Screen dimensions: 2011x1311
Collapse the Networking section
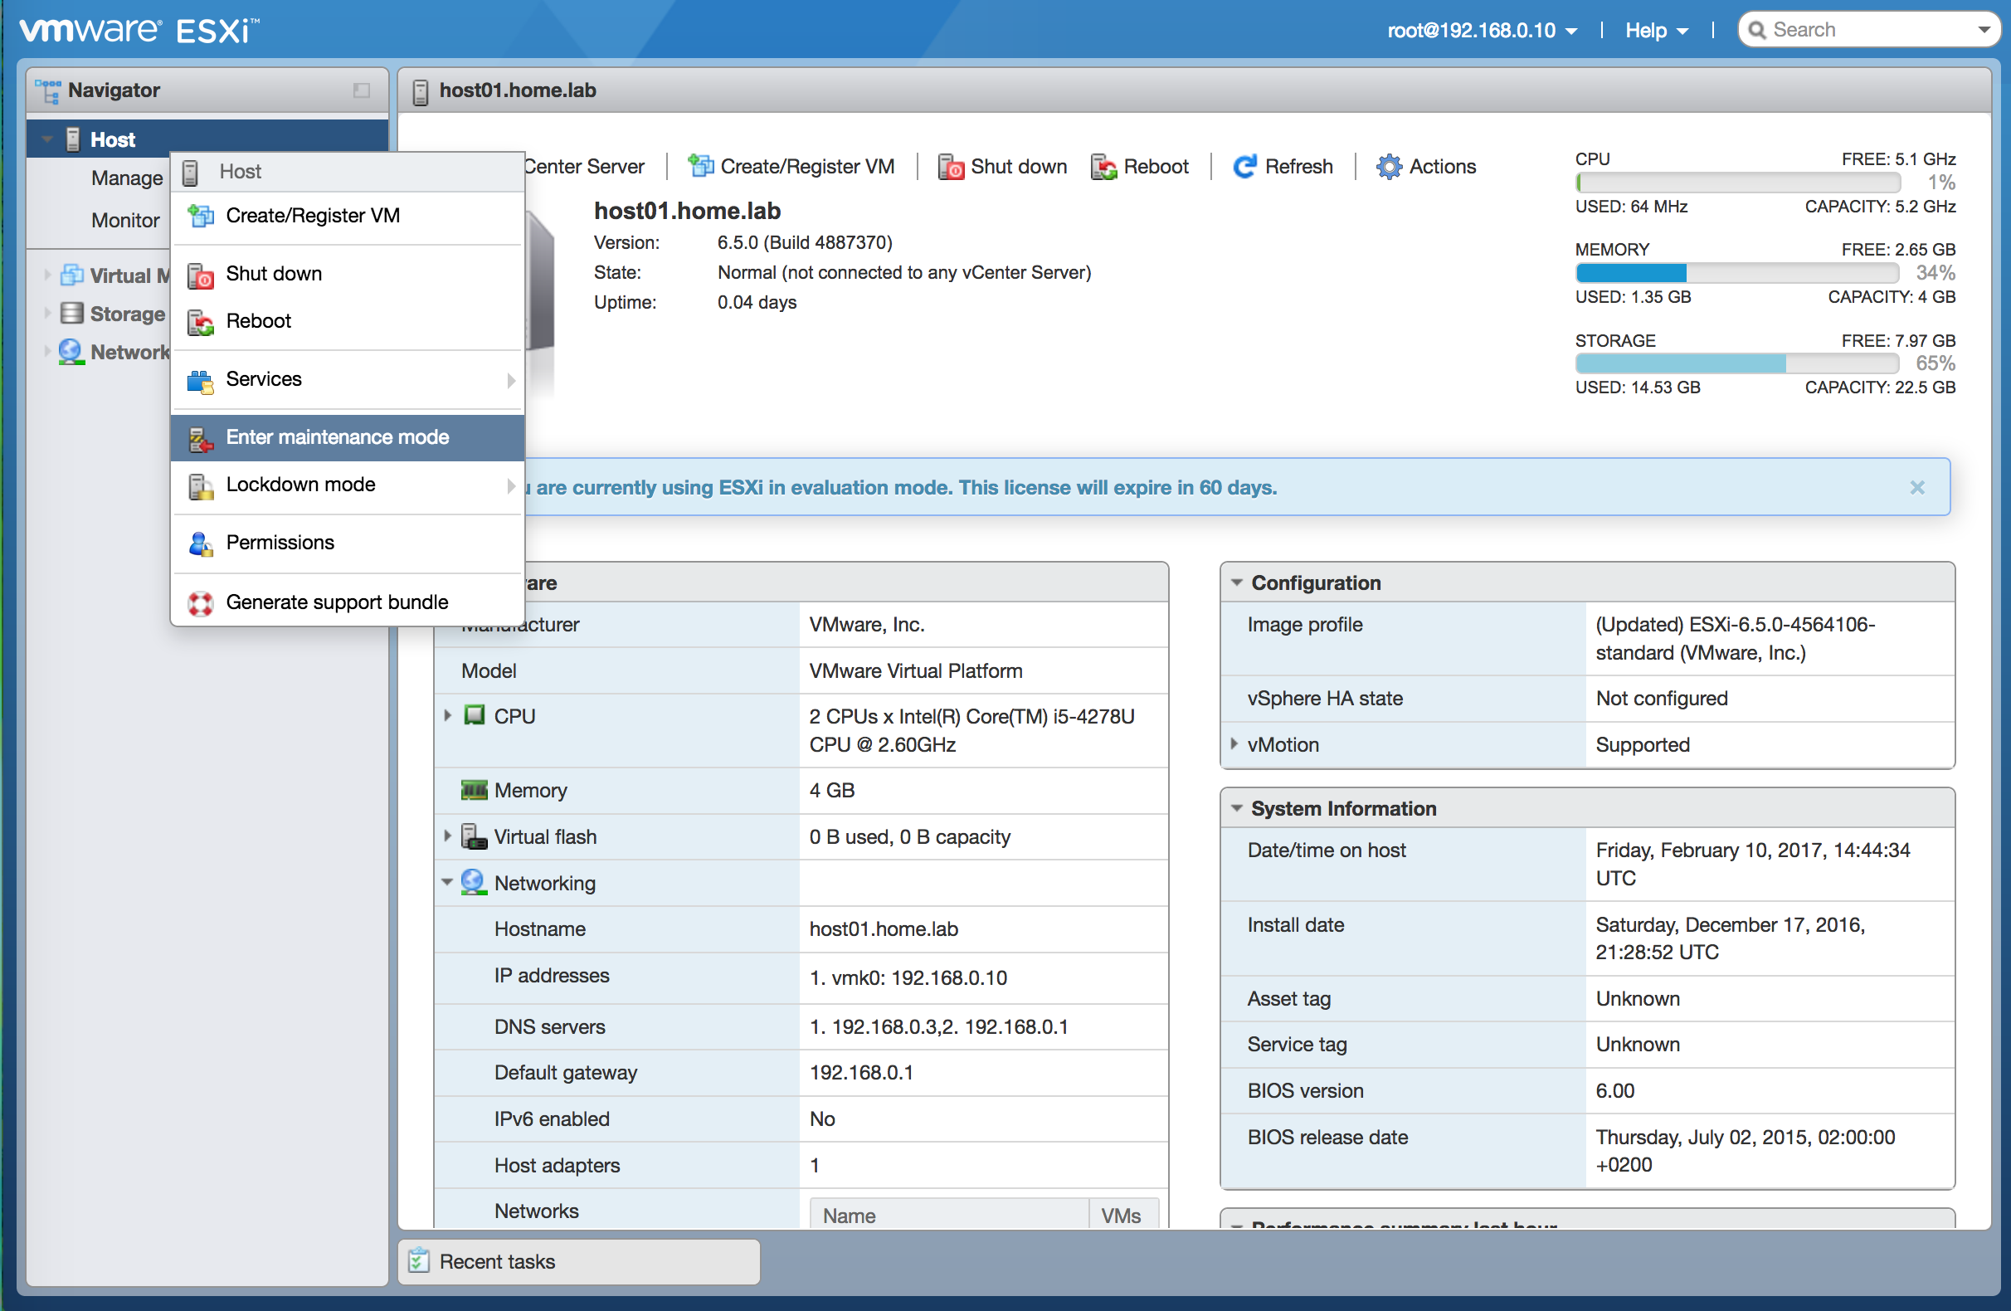(447, 883)
